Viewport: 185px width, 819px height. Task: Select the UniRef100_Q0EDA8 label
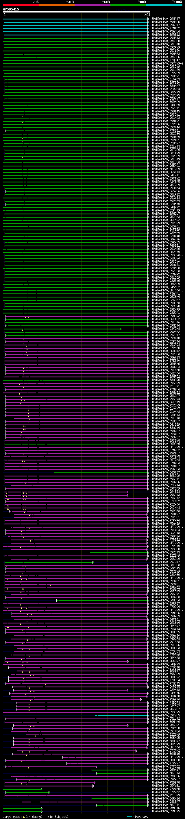coord(166,44)
